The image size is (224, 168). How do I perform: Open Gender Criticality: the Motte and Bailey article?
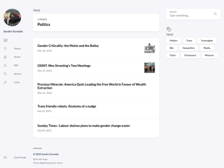click(x=68, y=46)
